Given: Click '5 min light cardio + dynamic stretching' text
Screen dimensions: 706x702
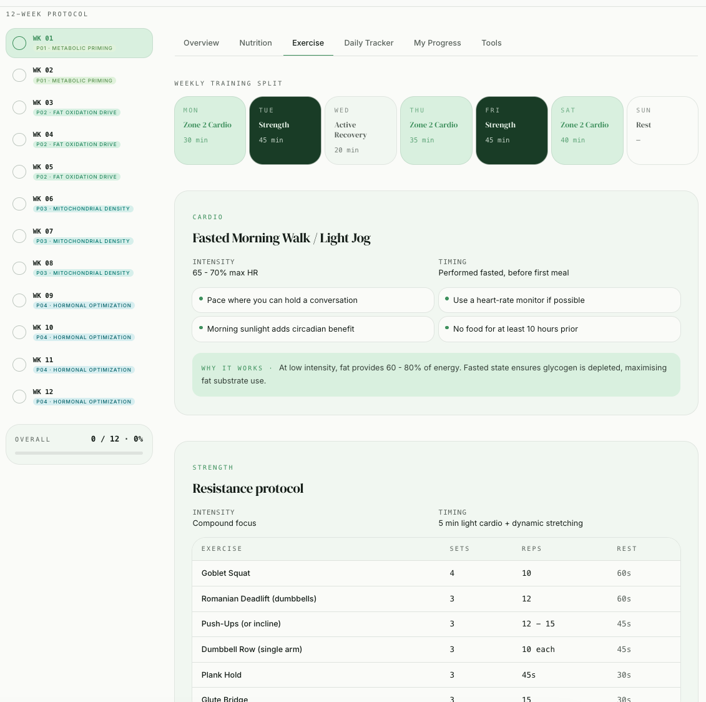Looking at the screenshot, I should click(x=511, y=523).
